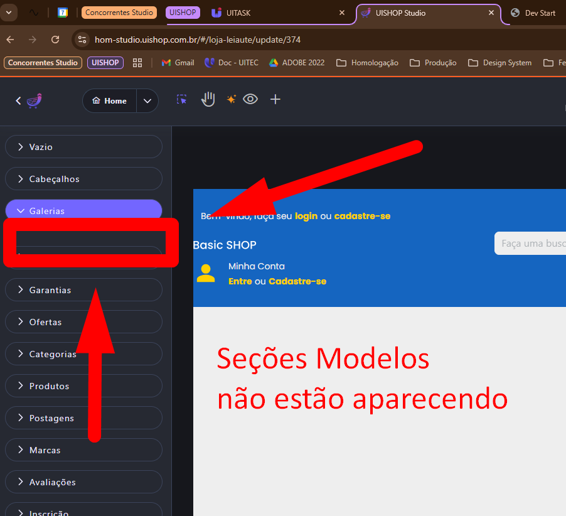Click the yellow user account icon
The height and width of the screenshot is (516, 566).
(205, 273)
